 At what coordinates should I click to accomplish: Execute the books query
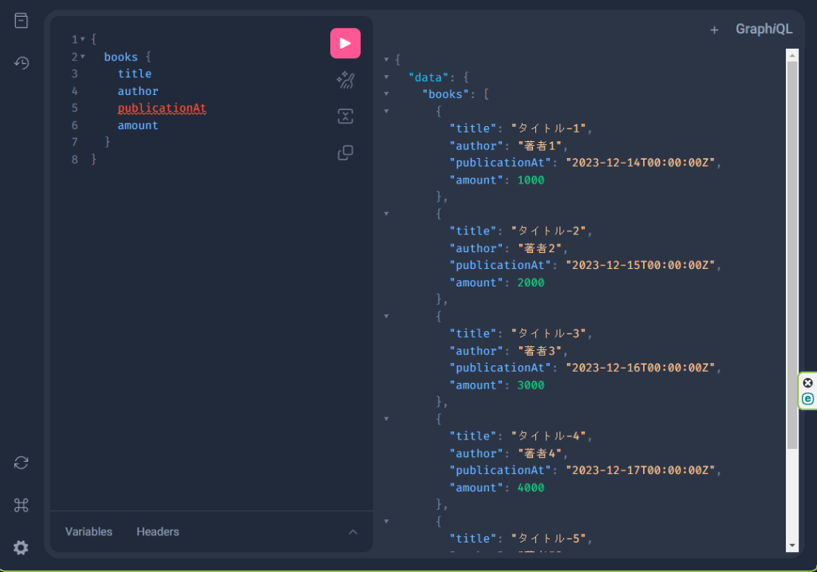coord(345,43)
